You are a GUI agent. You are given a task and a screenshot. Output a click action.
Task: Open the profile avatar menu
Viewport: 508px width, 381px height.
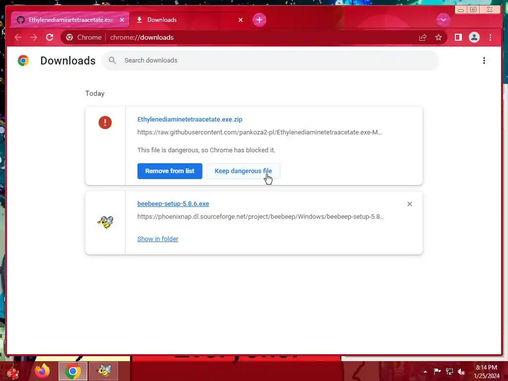coord(474,38)
